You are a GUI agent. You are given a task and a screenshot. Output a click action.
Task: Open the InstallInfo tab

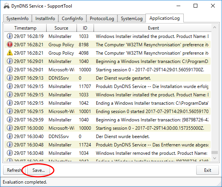pyautogui.click(x=45, y=19)
